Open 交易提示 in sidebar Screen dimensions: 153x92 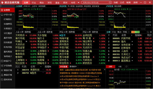click(8, 29)
